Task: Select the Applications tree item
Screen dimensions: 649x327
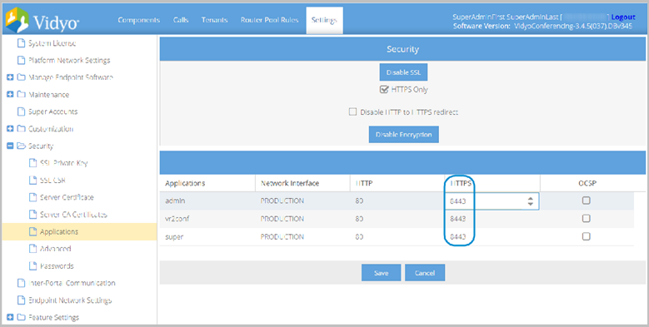Action: pyautogui.click(x=59, y=231)
